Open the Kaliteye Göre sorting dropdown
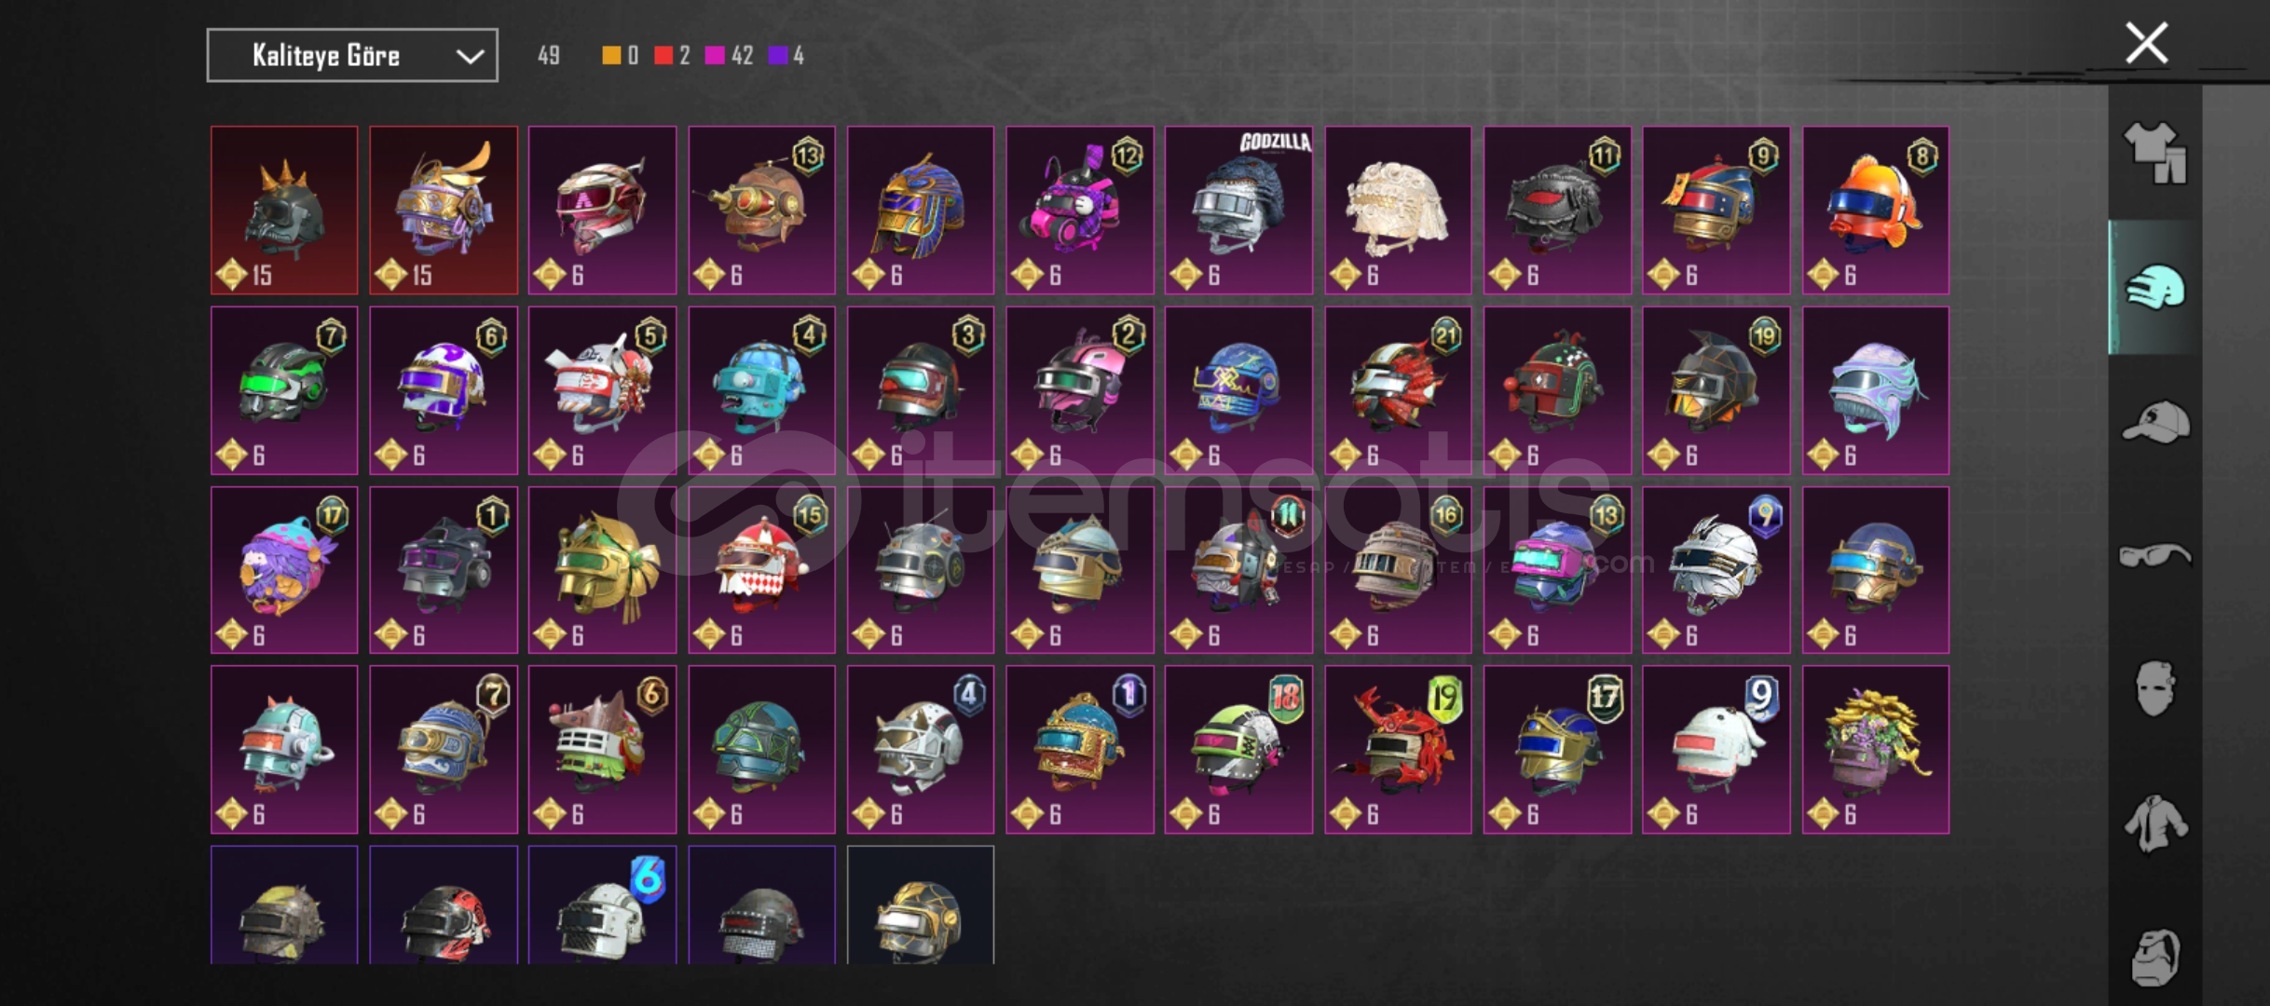2270x1006 pixels. tap(352, 56)
